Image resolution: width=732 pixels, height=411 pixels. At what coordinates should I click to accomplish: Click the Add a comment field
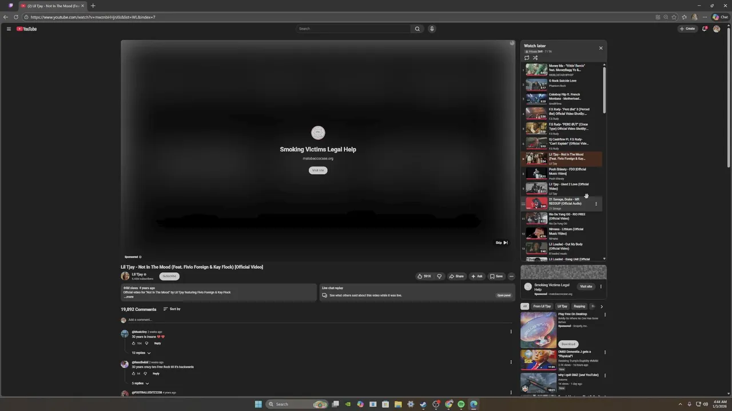(320, 320)
